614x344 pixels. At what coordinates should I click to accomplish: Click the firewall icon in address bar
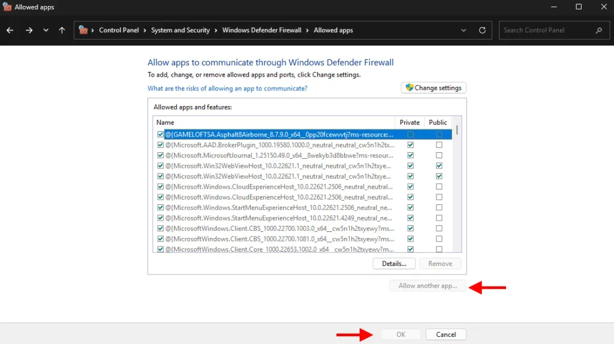(83, 30)
